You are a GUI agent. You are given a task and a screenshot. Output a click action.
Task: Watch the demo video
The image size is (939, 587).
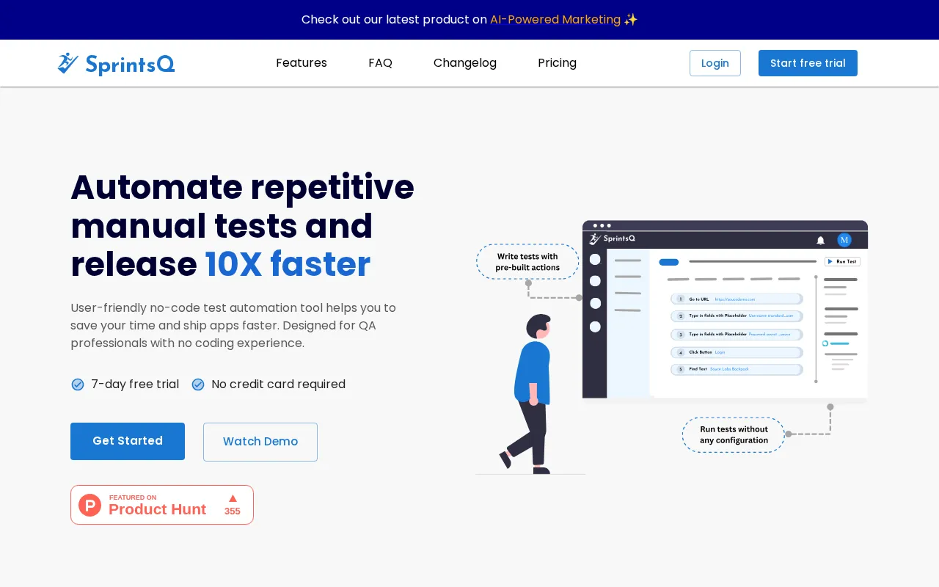(260, 442)
